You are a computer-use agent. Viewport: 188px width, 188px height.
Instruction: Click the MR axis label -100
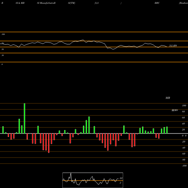point(184,166)
